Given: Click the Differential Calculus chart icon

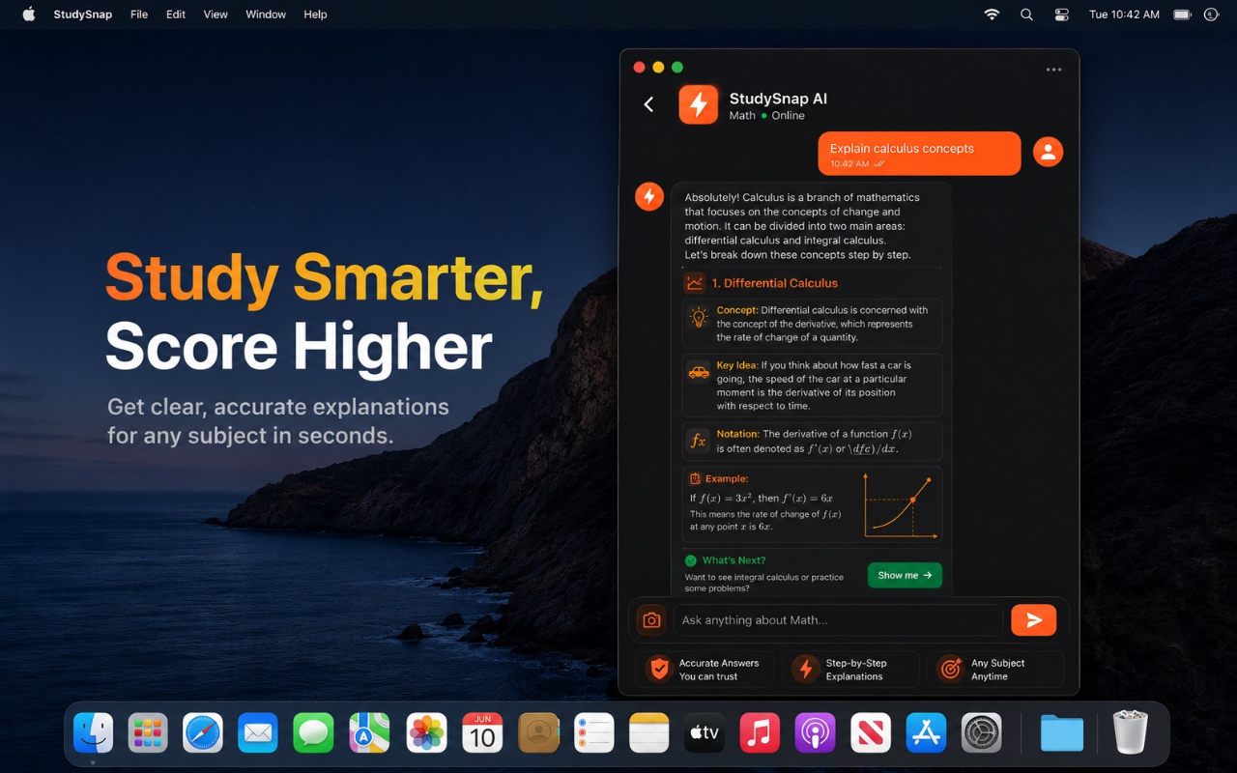Looking at the screenshot, I should click(x=694, y=283).
